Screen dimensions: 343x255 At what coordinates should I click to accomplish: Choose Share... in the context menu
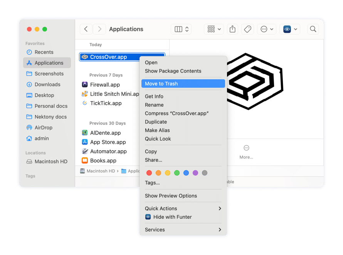click(x=183, y=160)
